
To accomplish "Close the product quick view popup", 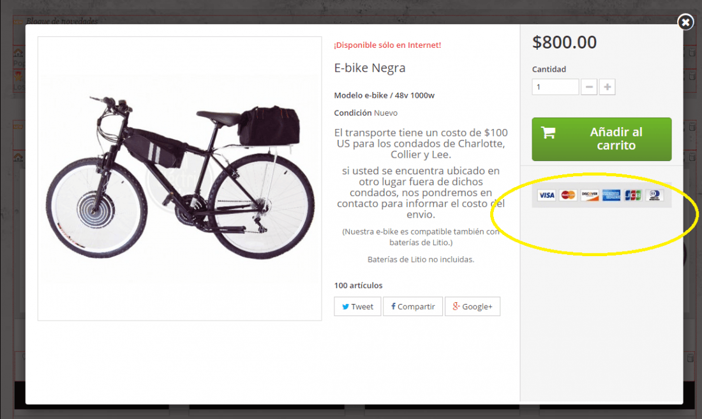I will [685, 22].
